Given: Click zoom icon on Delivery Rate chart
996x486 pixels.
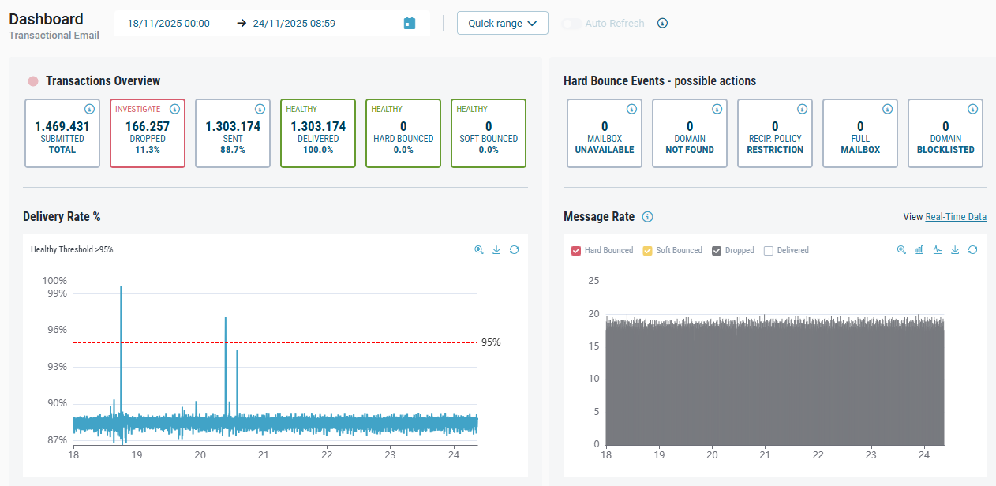Looking at the screenshot, I should click(x=479, y=250).
